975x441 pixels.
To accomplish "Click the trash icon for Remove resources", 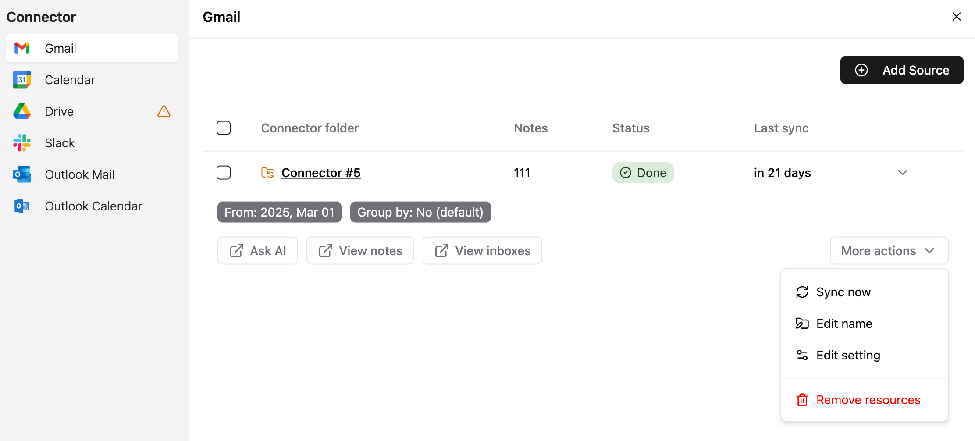I will pyautogui.click(x=802, y=400).
